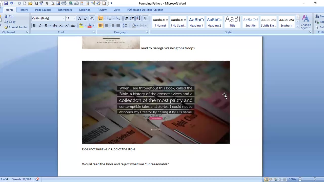Screen dimensions: 324x182
Task: Toggle Italic formatting
Action: (x=40, y=26)
